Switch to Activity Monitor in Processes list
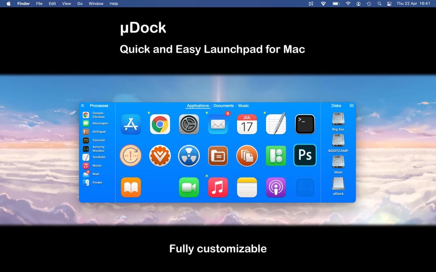The height and width of the screenshot is (272, 436). (94, 149)
